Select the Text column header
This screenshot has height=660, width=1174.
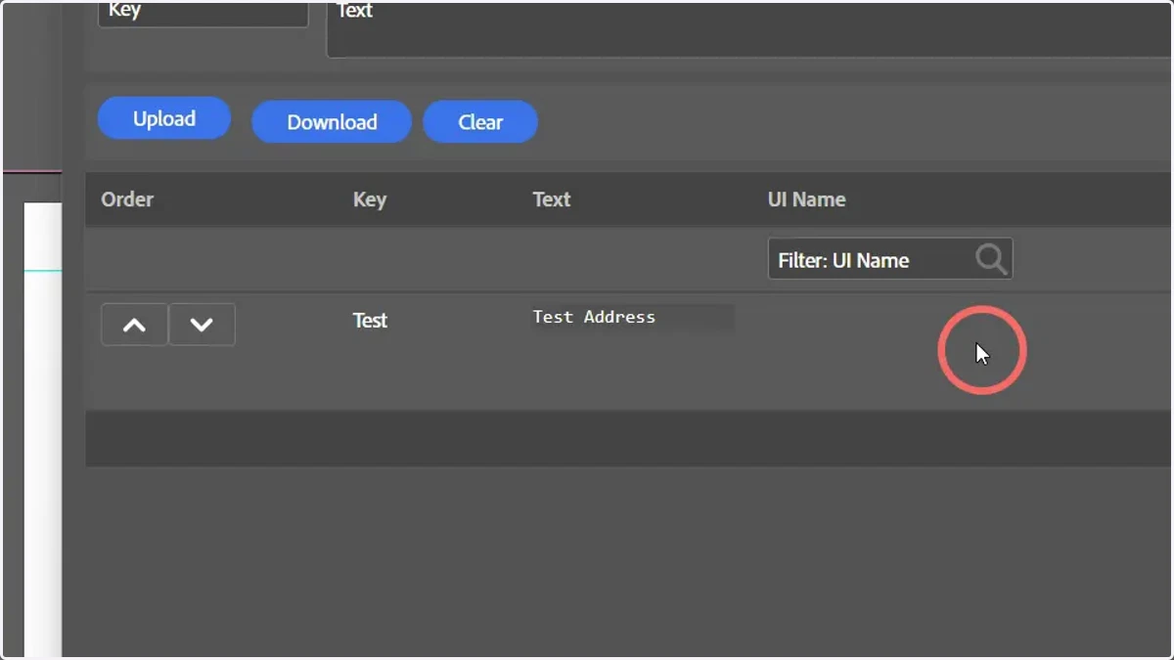click(x=551, y=199)
